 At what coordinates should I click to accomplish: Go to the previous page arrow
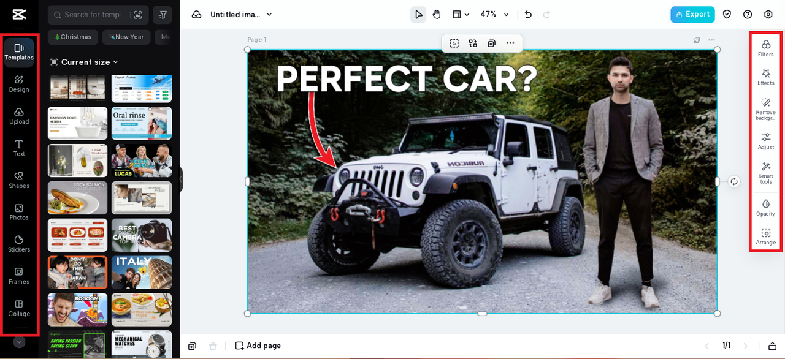tap(706, 346)
